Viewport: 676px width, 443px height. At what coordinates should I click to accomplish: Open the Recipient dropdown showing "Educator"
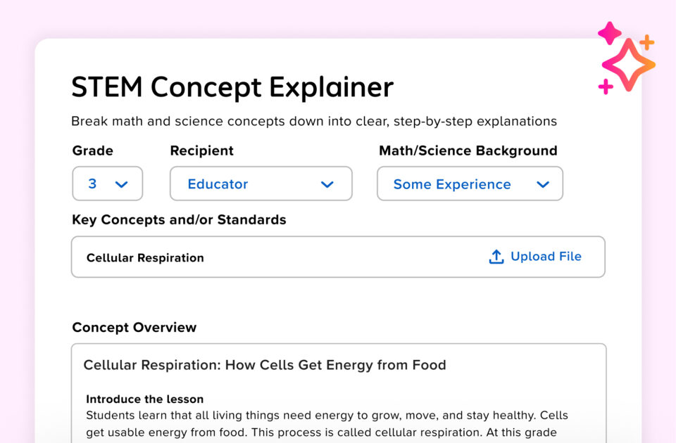(x=261, y=184)
